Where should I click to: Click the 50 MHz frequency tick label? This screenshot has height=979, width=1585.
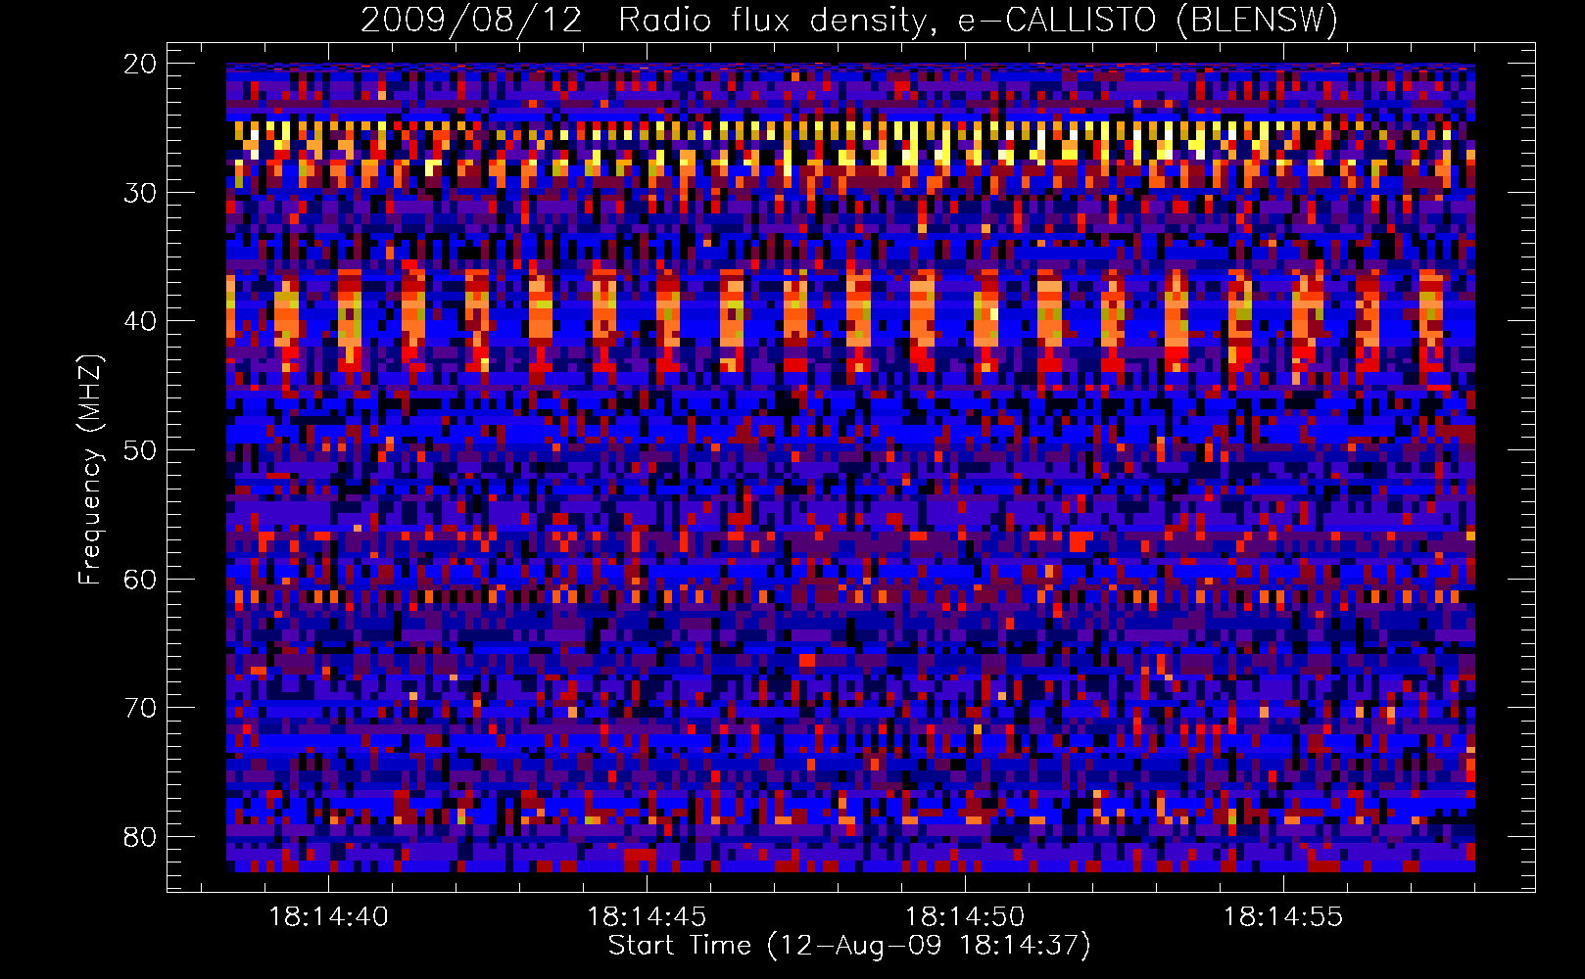pos(141,451)
